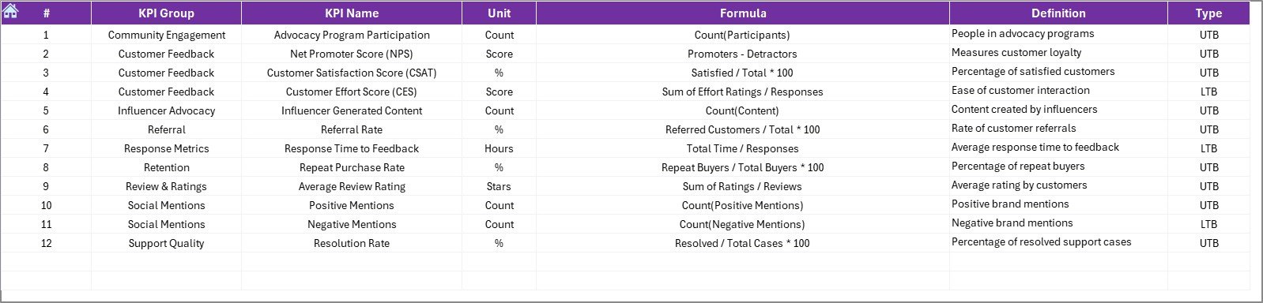Select the Referral Rate KPI name cell
Image resolution: width=1263 pixels, height=303 pixels.
352,129
